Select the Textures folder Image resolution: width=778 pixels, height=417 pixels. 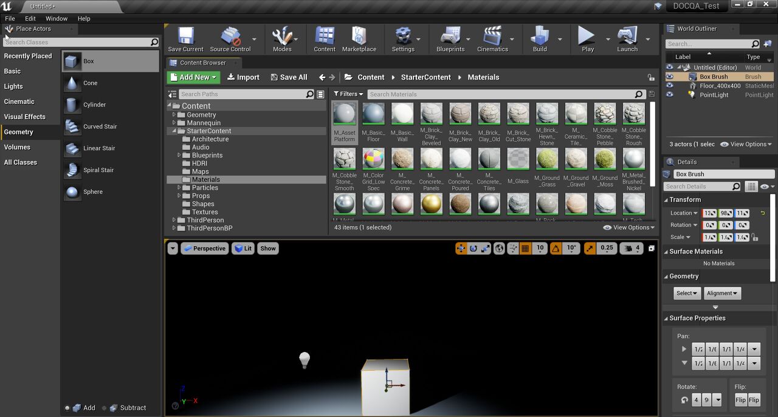coord(204,212)
